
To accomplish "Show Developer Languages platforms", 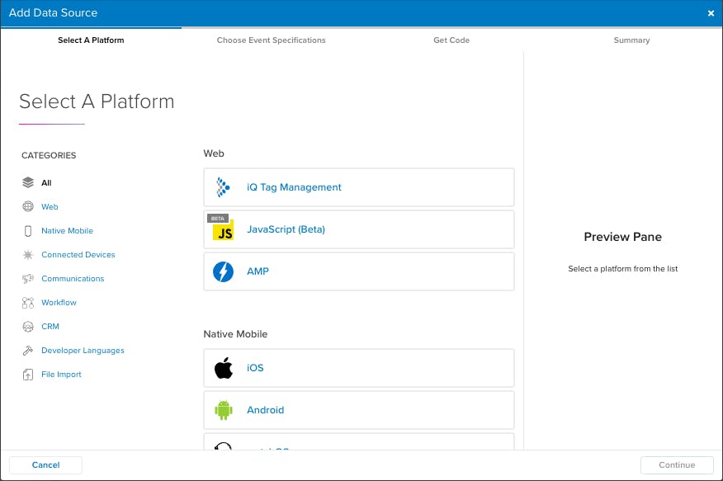I will click(x=83, y=351).
